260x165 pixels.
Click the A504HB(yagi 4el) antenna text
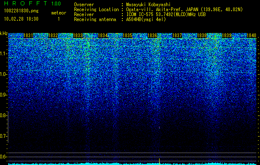click(146, 19)
